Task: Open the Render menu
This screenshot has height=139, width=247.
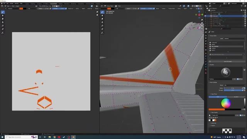Action: click(12, 3)
